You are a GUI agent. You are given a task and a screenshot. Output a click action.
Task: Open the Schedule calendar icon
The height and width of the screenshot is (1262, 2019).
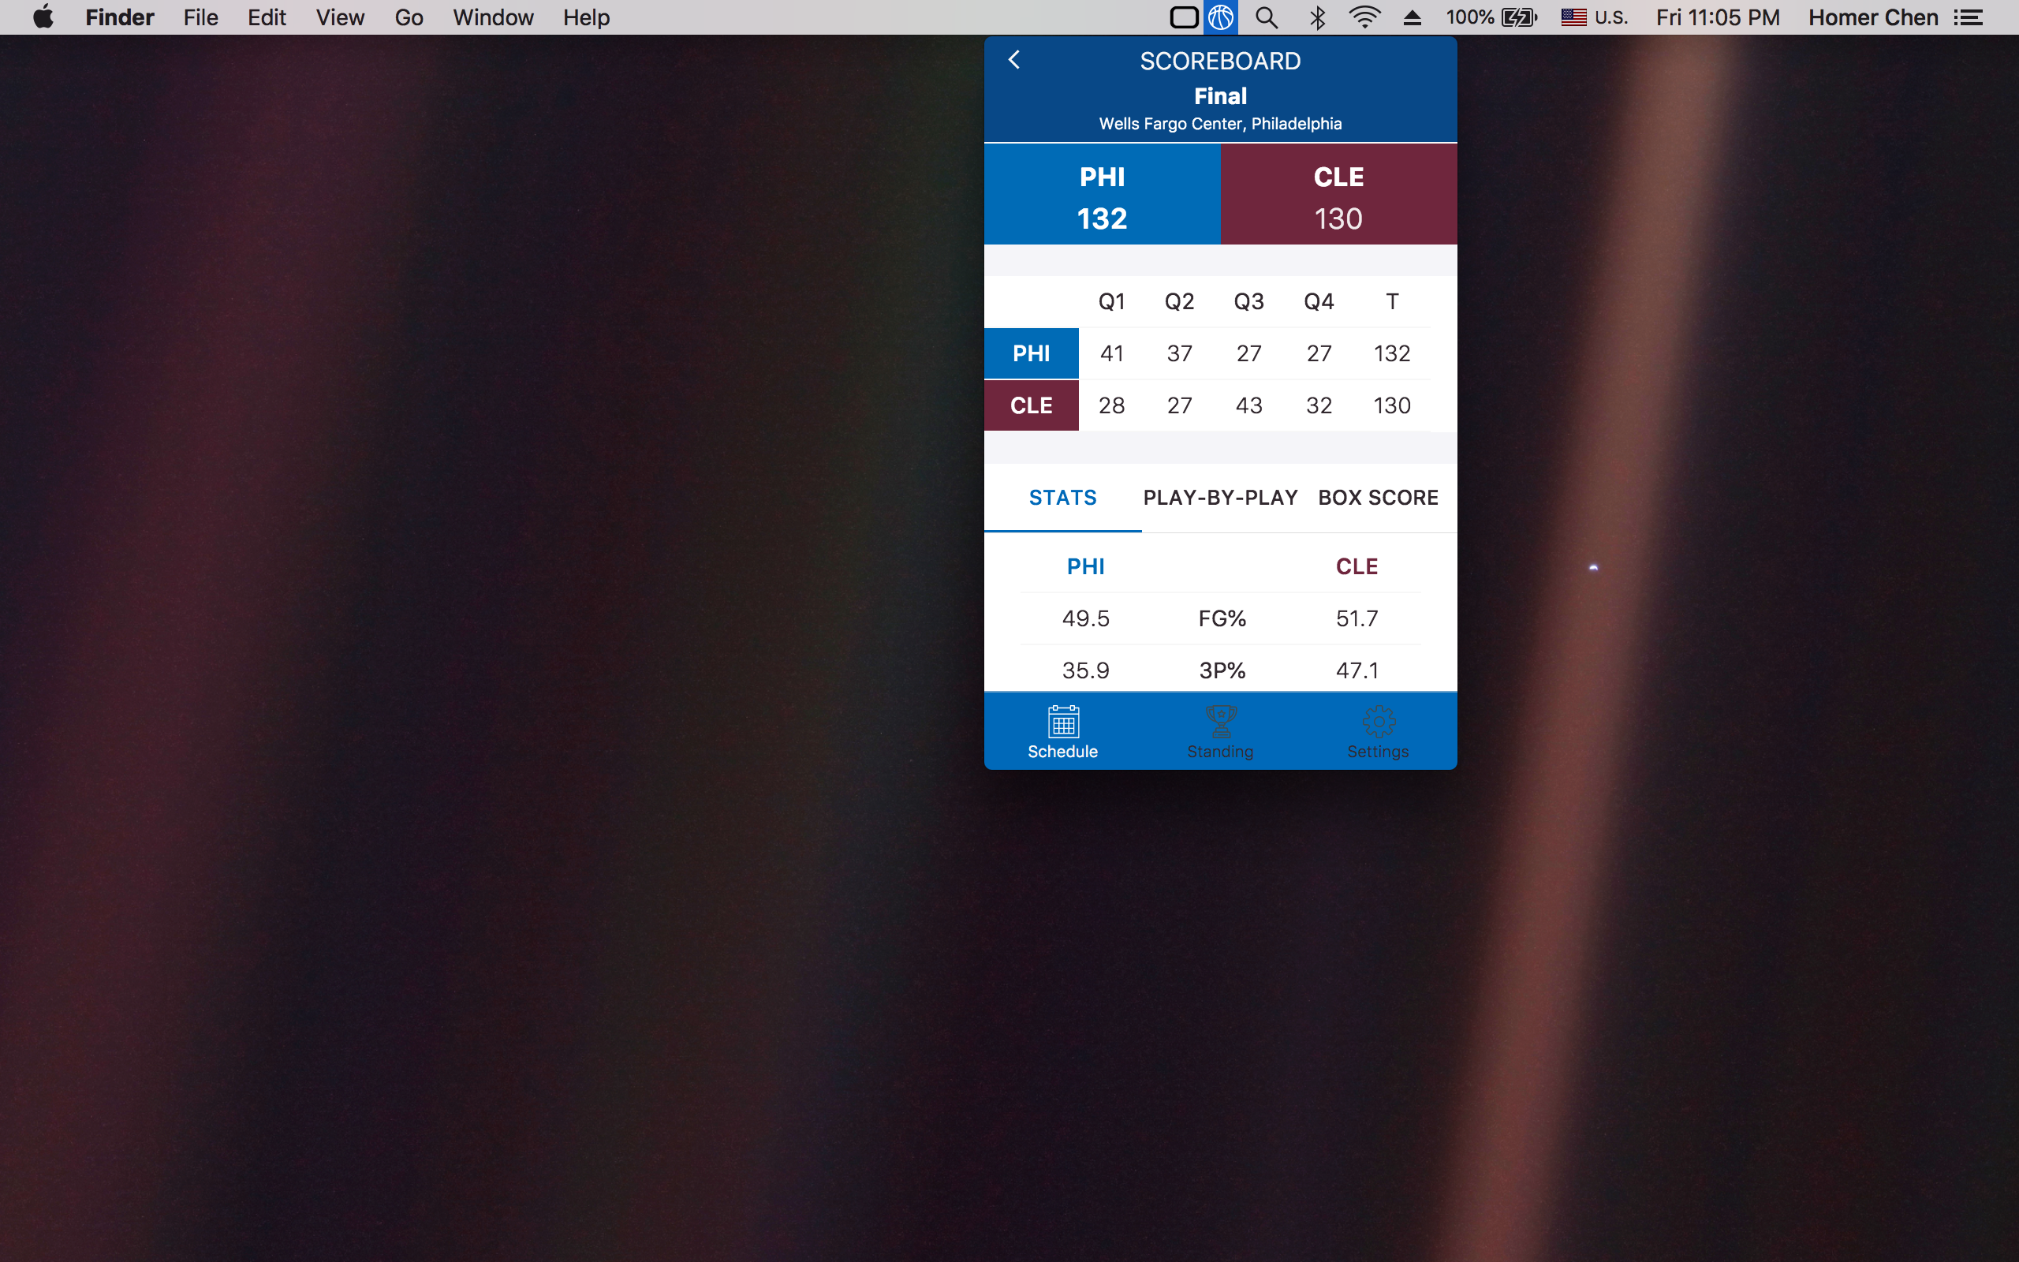click(x=1063, y=722)
